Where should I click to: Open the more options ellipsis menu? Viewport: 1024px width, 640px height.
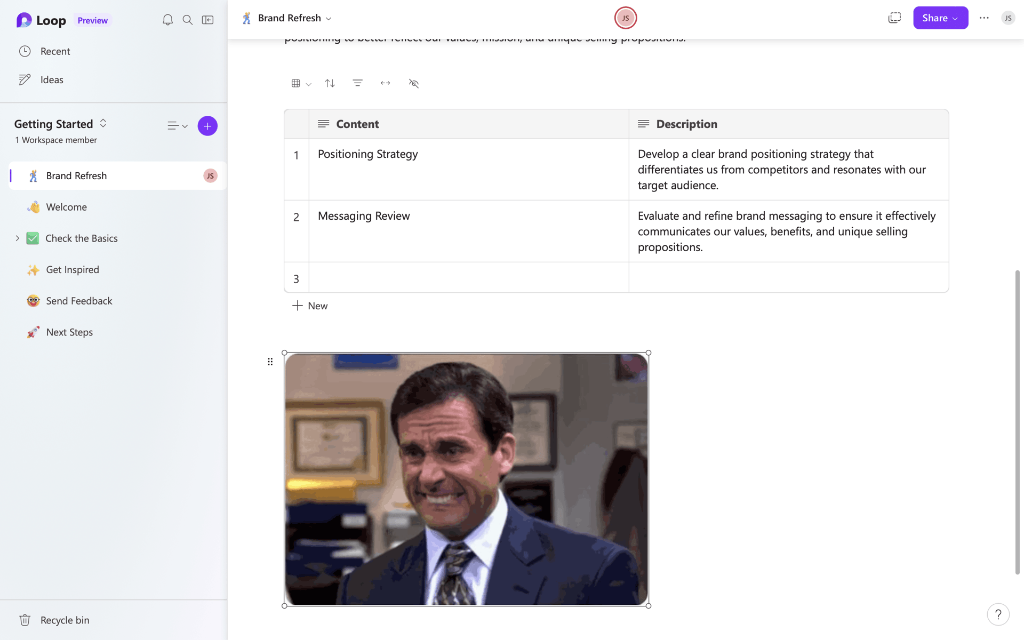984,18
